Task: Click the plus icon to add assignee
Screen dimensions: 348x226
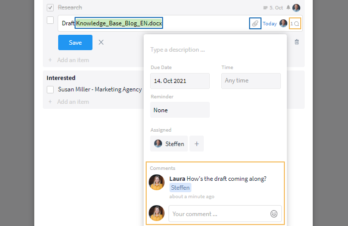Action: click(196, 144)
